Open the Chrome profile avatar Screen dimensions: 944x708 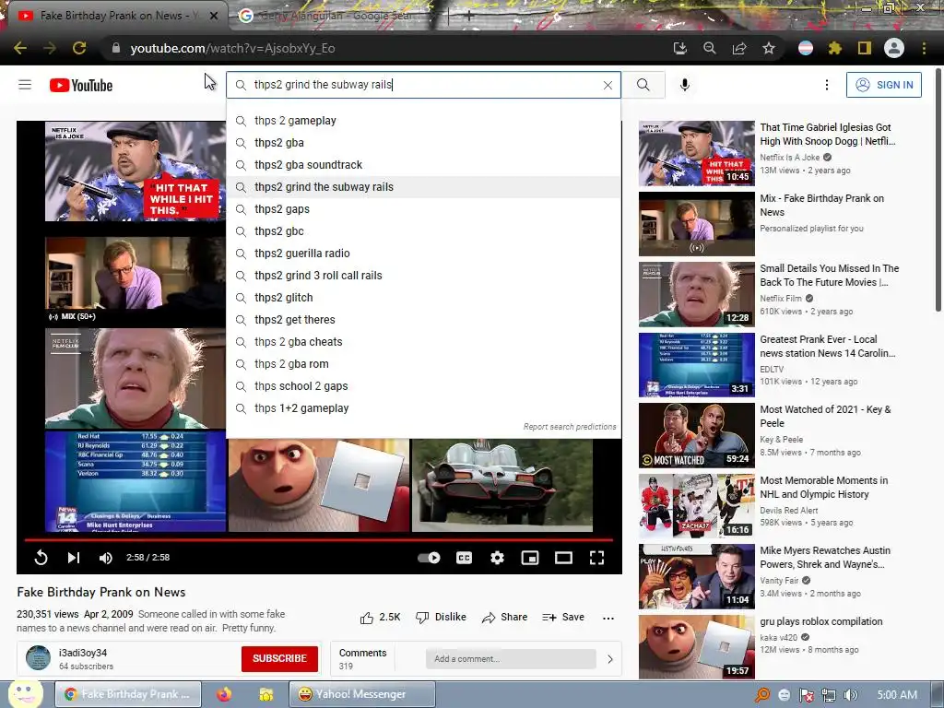[x=894, y=48]
